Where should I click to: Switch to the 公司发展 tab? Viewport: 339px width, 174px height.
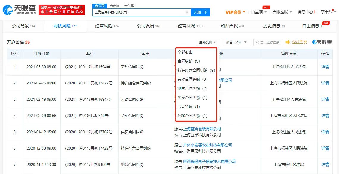(x=149, y=26)
